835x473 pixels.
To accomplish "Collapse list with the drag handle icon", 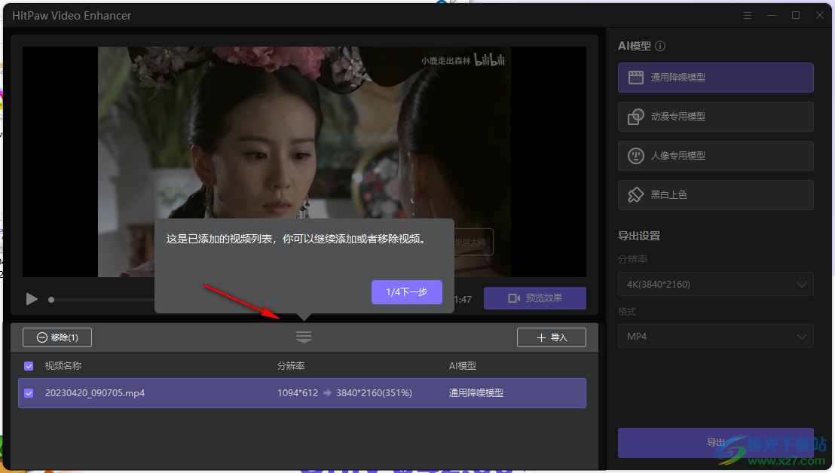I will tap(304, 337).
